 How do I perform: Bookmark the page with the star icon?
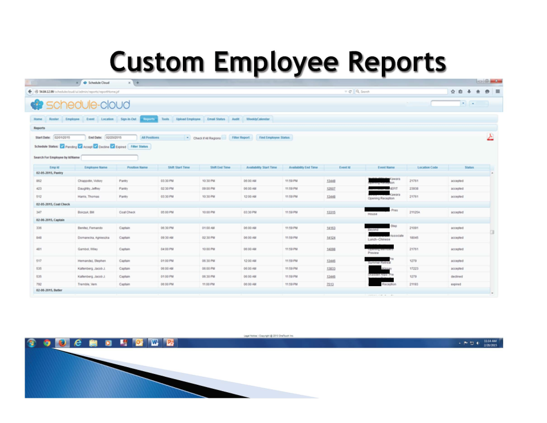click(453, 92)
